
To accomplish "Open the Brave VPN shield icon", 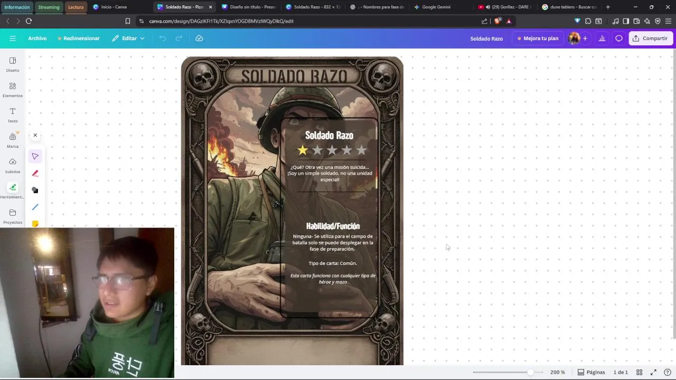I will 658,21.
